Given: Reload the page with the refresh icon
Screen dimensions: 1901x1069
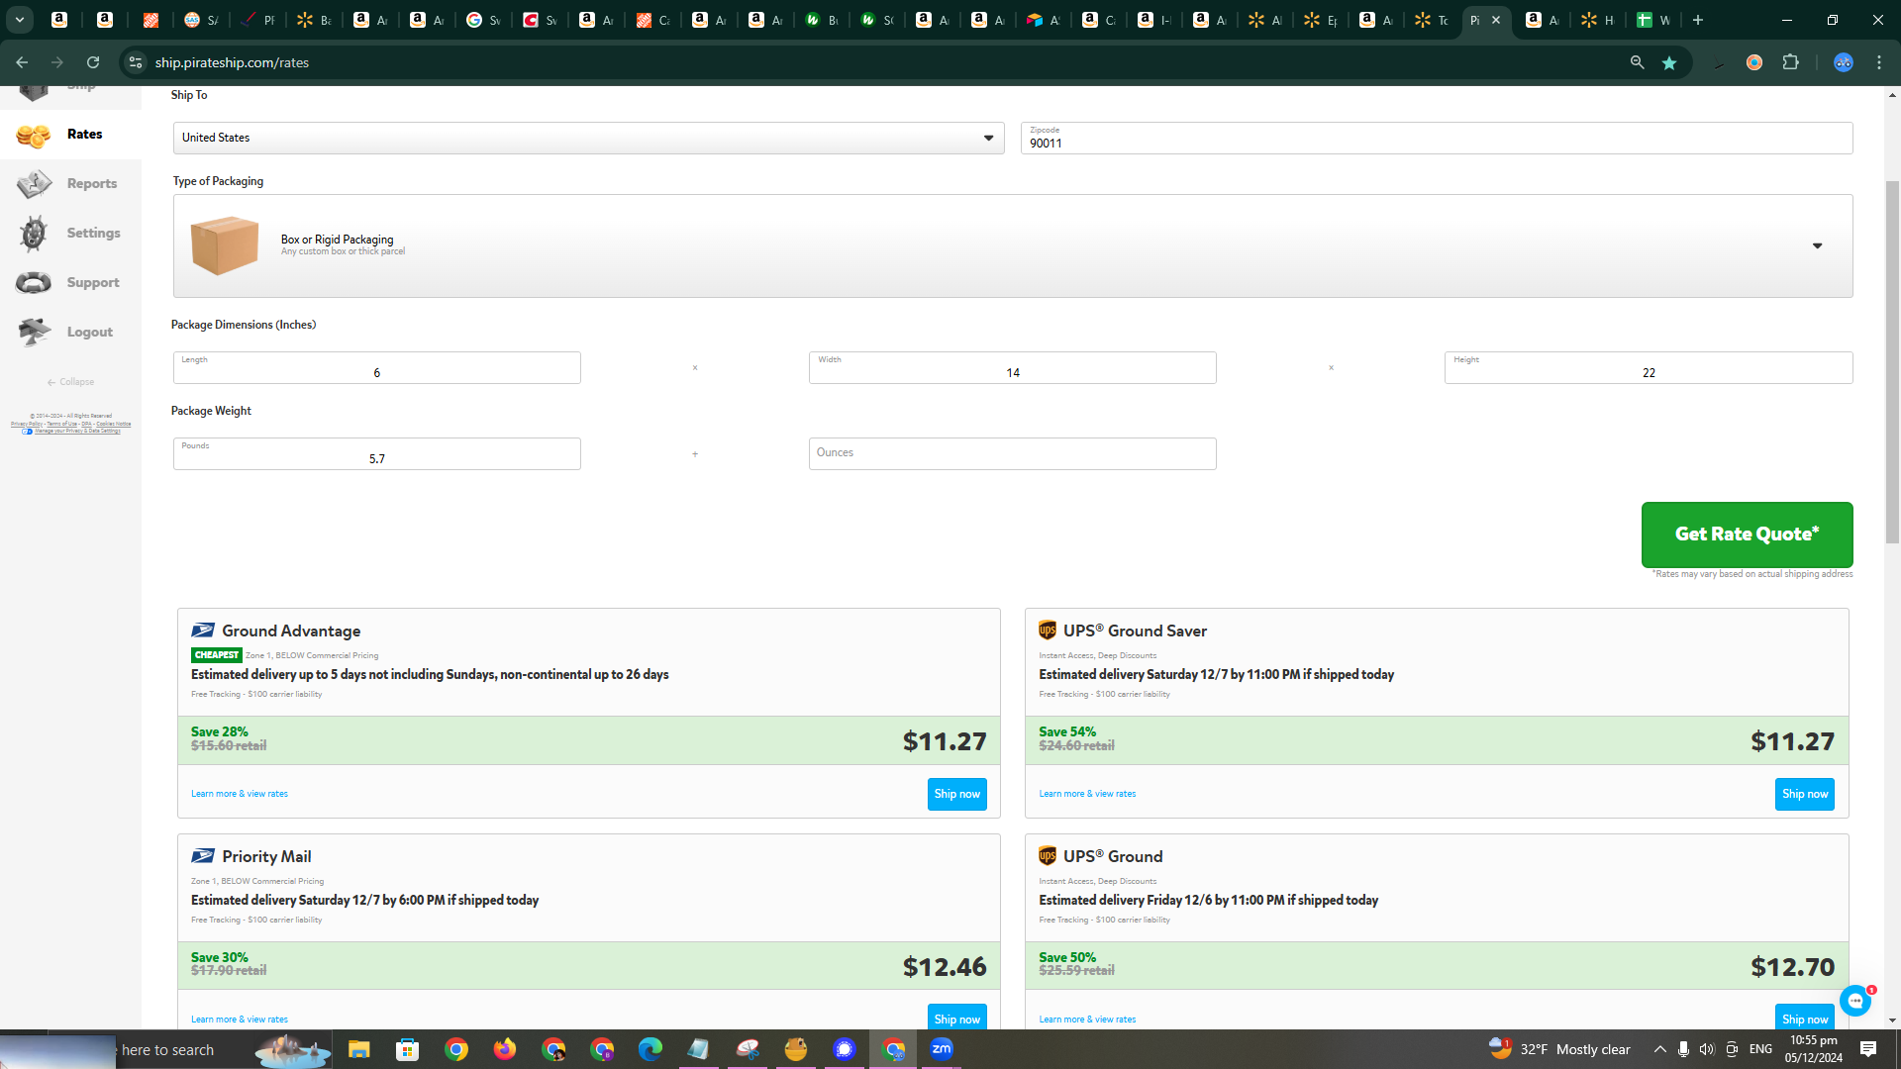Looking at the screenshot, I should coord(93,62).
